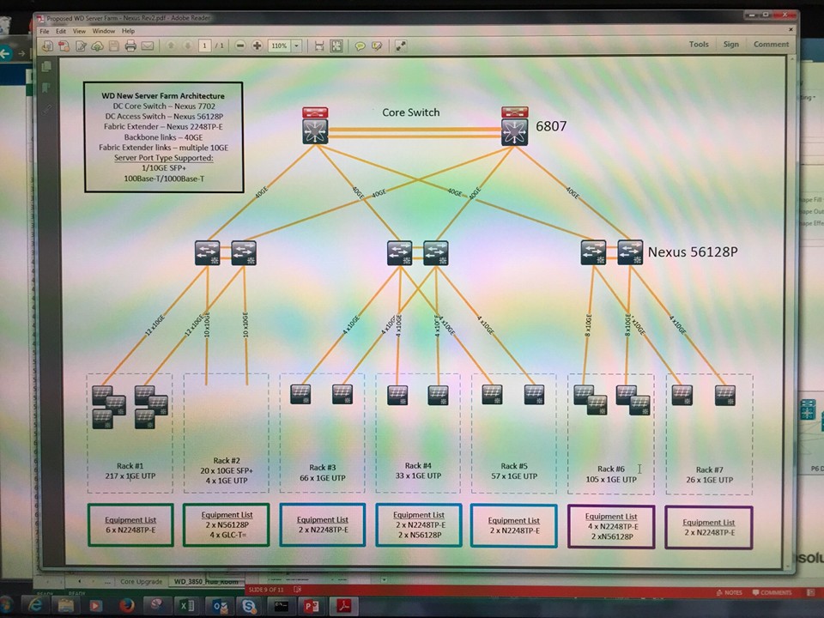Click NOTES in the PowerPoint status bar
The image size is (824, 618).
(729, 592)
